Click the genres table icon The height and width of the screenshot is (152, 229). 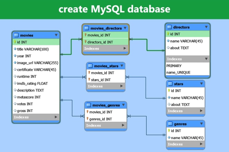pos(170,124)
